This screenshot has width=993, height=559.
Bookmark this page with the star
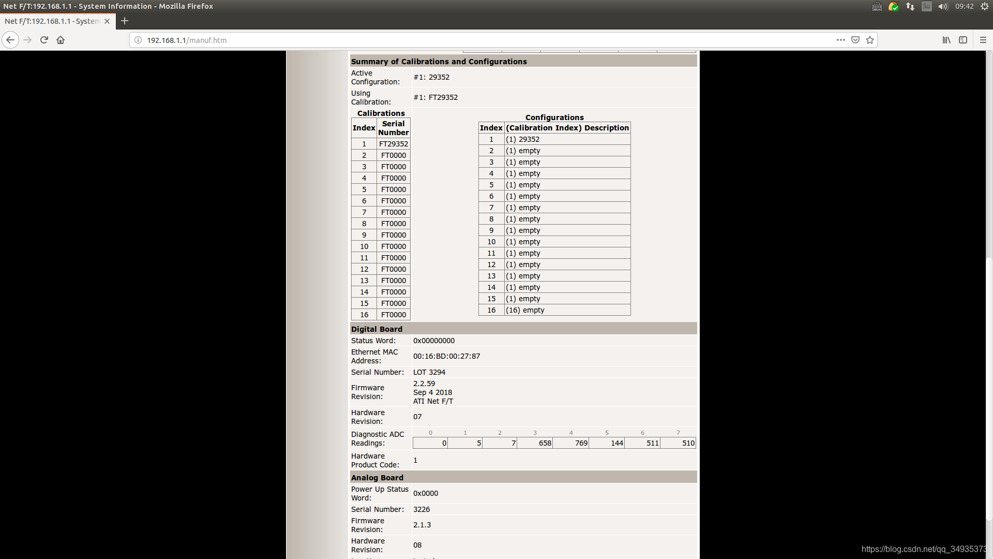870,40
